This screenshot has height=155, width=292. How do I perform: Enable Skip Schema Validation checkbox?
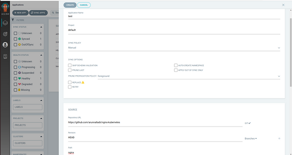70,65
